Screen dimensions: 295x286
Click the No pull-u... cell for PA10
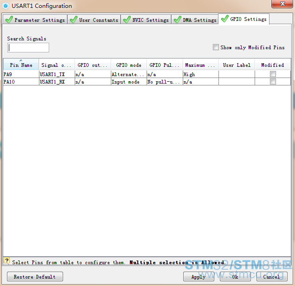[x=165, y=82]
